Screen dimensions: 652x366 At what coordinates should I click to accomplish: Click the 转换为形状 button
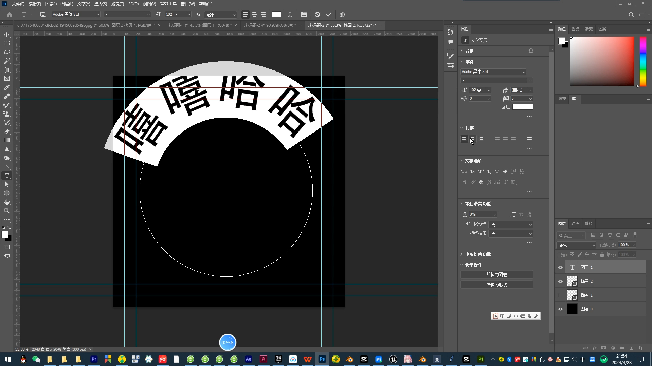(x=496, y=284)
